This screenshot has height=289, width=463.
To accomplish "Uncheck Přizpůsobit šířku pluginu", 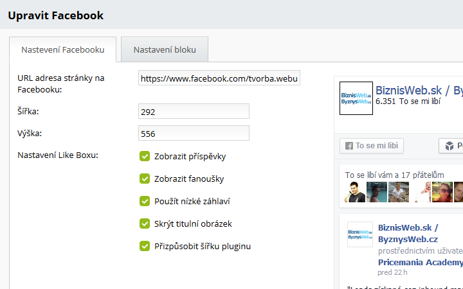I will [145, 246].
